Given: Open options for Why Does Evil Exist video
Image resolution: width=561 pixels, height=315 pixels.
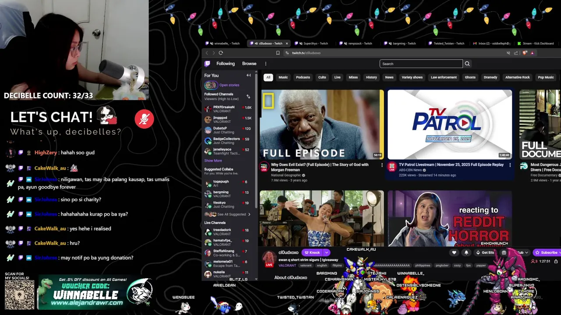Looking at the screenshot, I should [x=382, y=165].
